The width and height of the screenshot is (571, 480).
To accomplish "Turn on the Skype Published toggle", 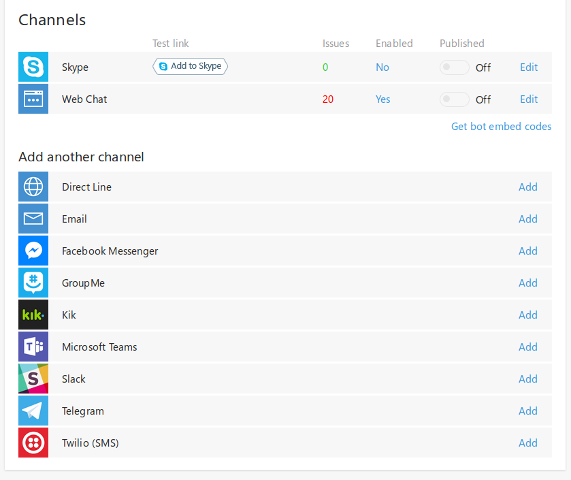I will tap(454, 67).
